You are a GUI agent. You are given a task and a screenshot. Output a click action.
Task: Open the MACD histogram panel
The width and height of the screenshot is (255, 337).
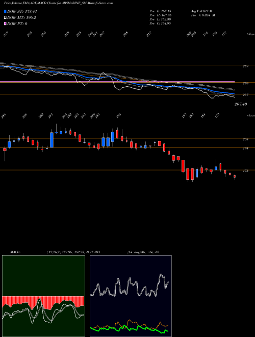click(43, 296)
